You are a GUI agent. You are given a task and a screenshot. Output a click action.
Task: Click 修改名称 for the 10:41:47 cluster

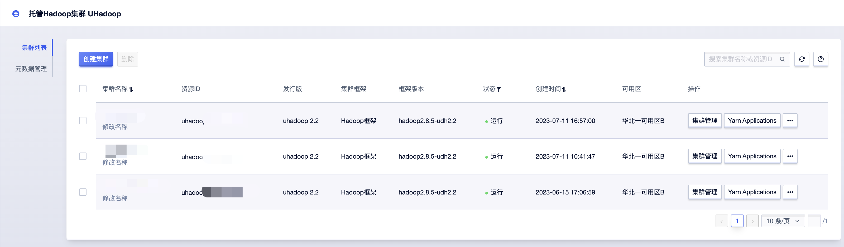pos(115,162)
